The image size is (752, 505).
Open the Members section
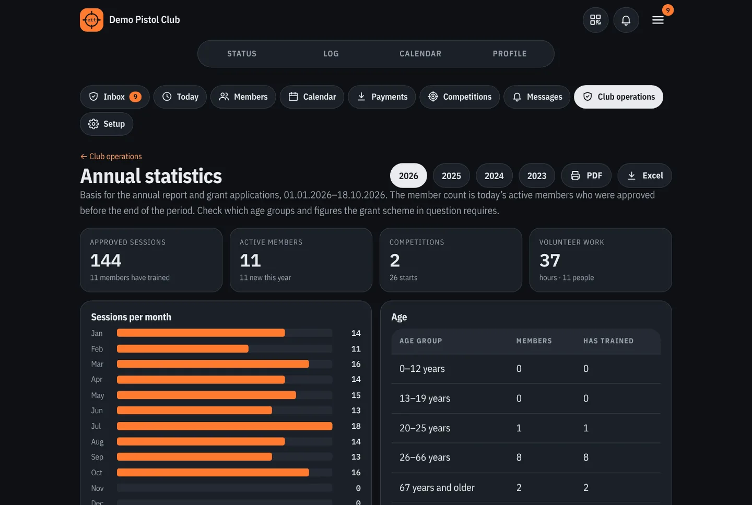(x=243, y=97)
